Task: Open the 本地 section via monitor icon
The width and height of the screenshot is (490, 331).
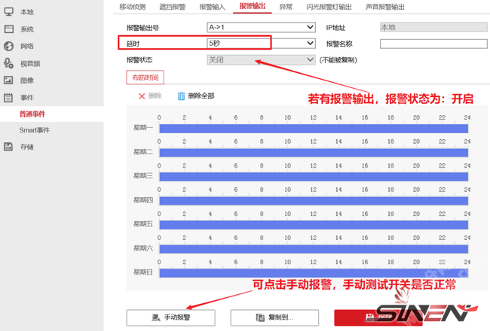Action: (8, 12)
